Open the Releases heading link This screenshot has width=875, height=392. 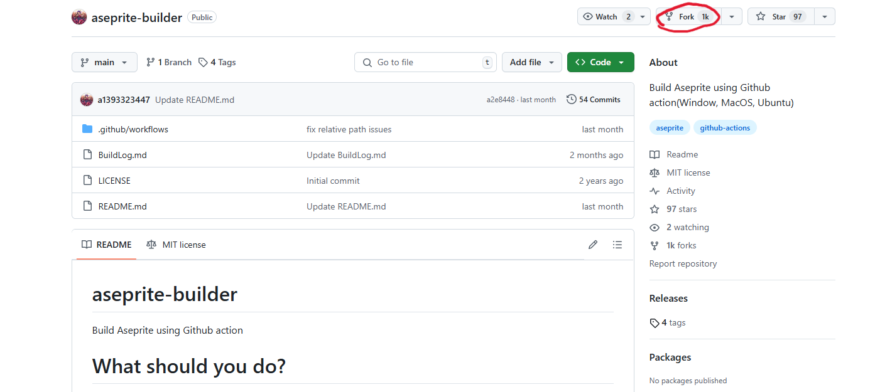click(x=668, y=298)
